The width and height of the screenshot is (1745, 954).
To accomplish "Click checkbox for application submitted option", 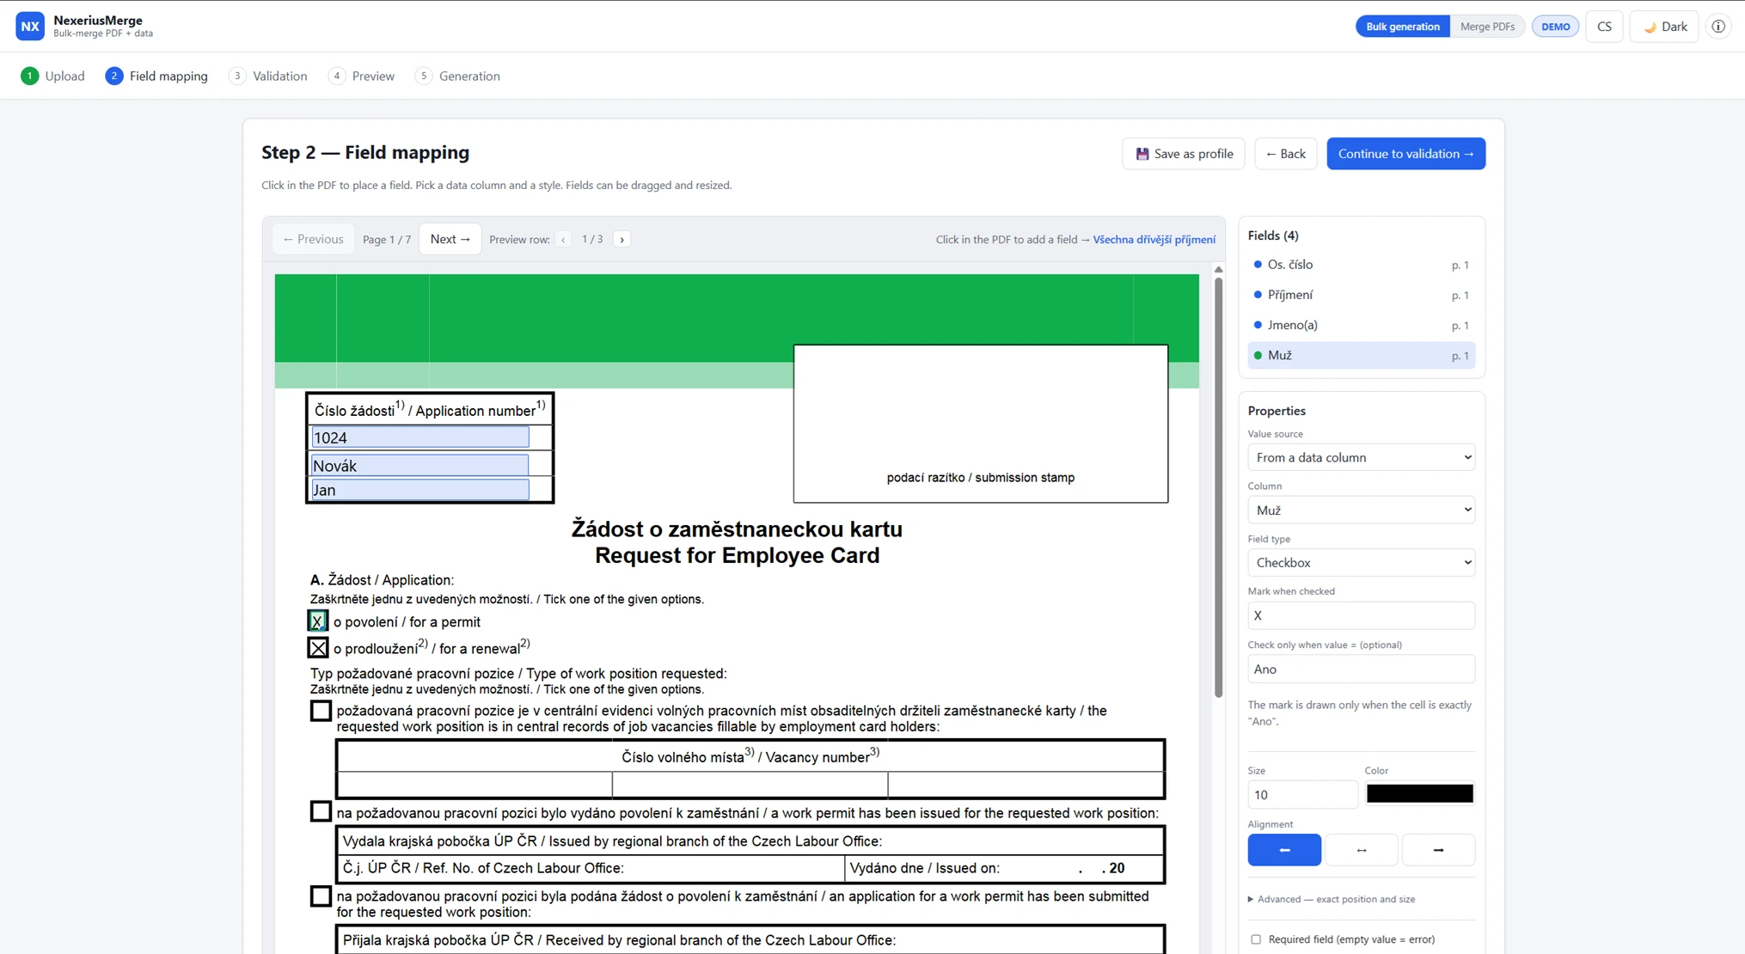I will coord(321,896).
